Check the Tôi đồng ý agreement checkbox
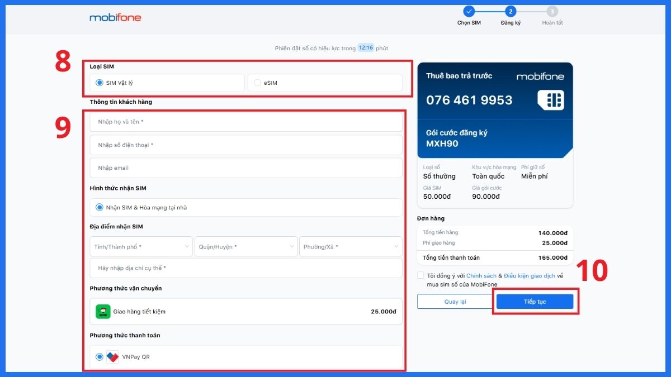This screenshot has height=377, width=671. click(420, 275)
